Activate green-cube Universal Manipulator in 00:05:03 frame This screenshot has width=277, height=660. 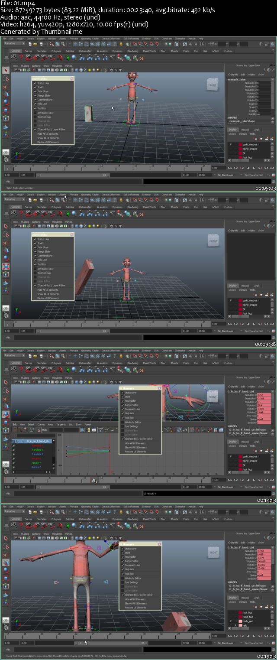(6, 118)
